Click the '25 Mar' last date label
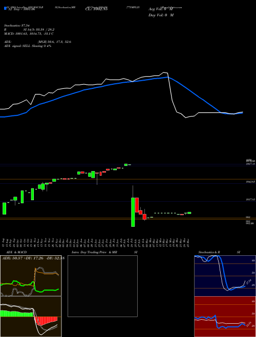This screenshot has width=256, height=337. tap(189, 243)
